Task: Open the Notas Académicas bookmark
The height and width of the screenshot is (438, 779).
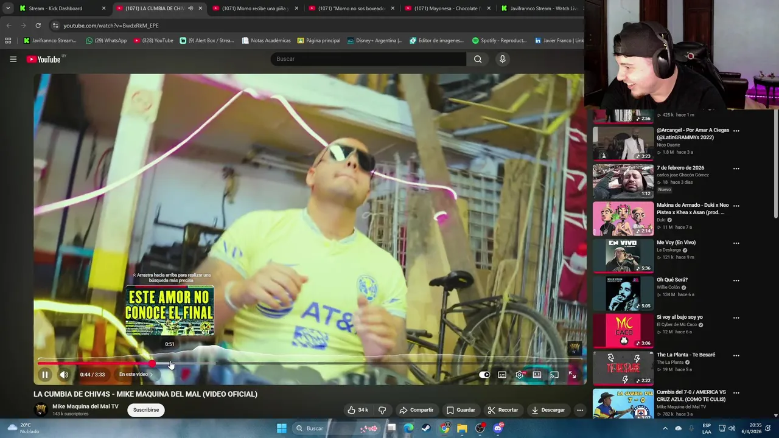Action: [x=267, y=41]
